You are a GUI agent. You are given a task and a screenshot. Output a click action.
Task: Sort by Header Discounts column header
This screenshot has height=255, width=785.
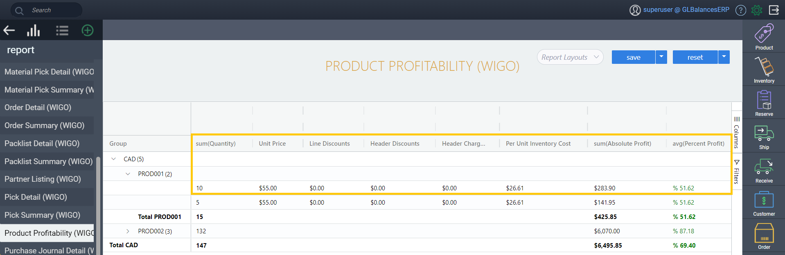coord(395,144)
